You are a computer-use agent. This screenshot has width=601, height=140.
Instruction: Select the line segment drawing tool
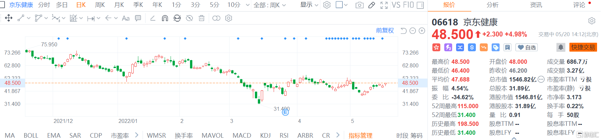click(x=21, y=18)
